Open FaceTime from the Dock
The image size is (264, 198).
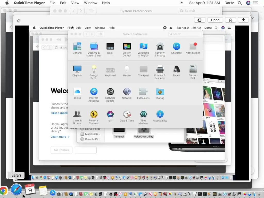click(x=86, y=194)
